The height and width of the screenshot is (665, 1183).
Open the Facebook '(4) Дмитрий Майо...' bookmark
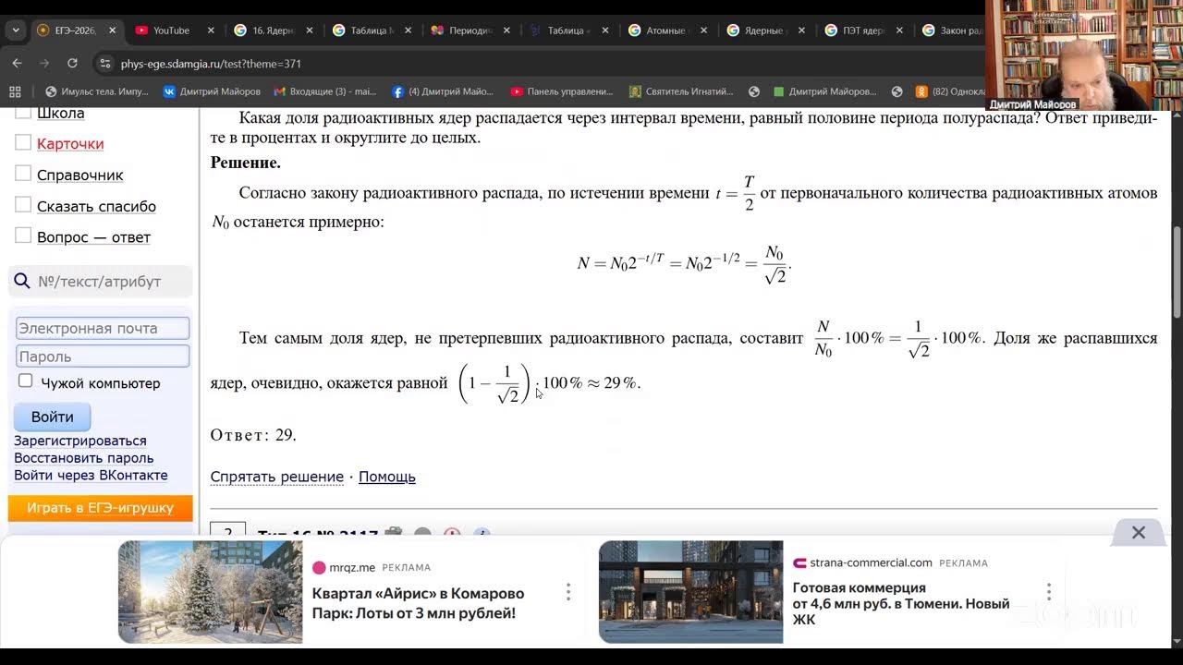tap(444, 91)
